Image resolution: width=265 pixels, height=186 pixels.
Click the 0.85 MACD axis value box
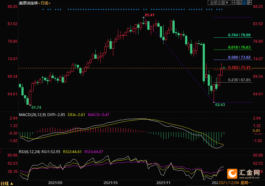point(256,130)
